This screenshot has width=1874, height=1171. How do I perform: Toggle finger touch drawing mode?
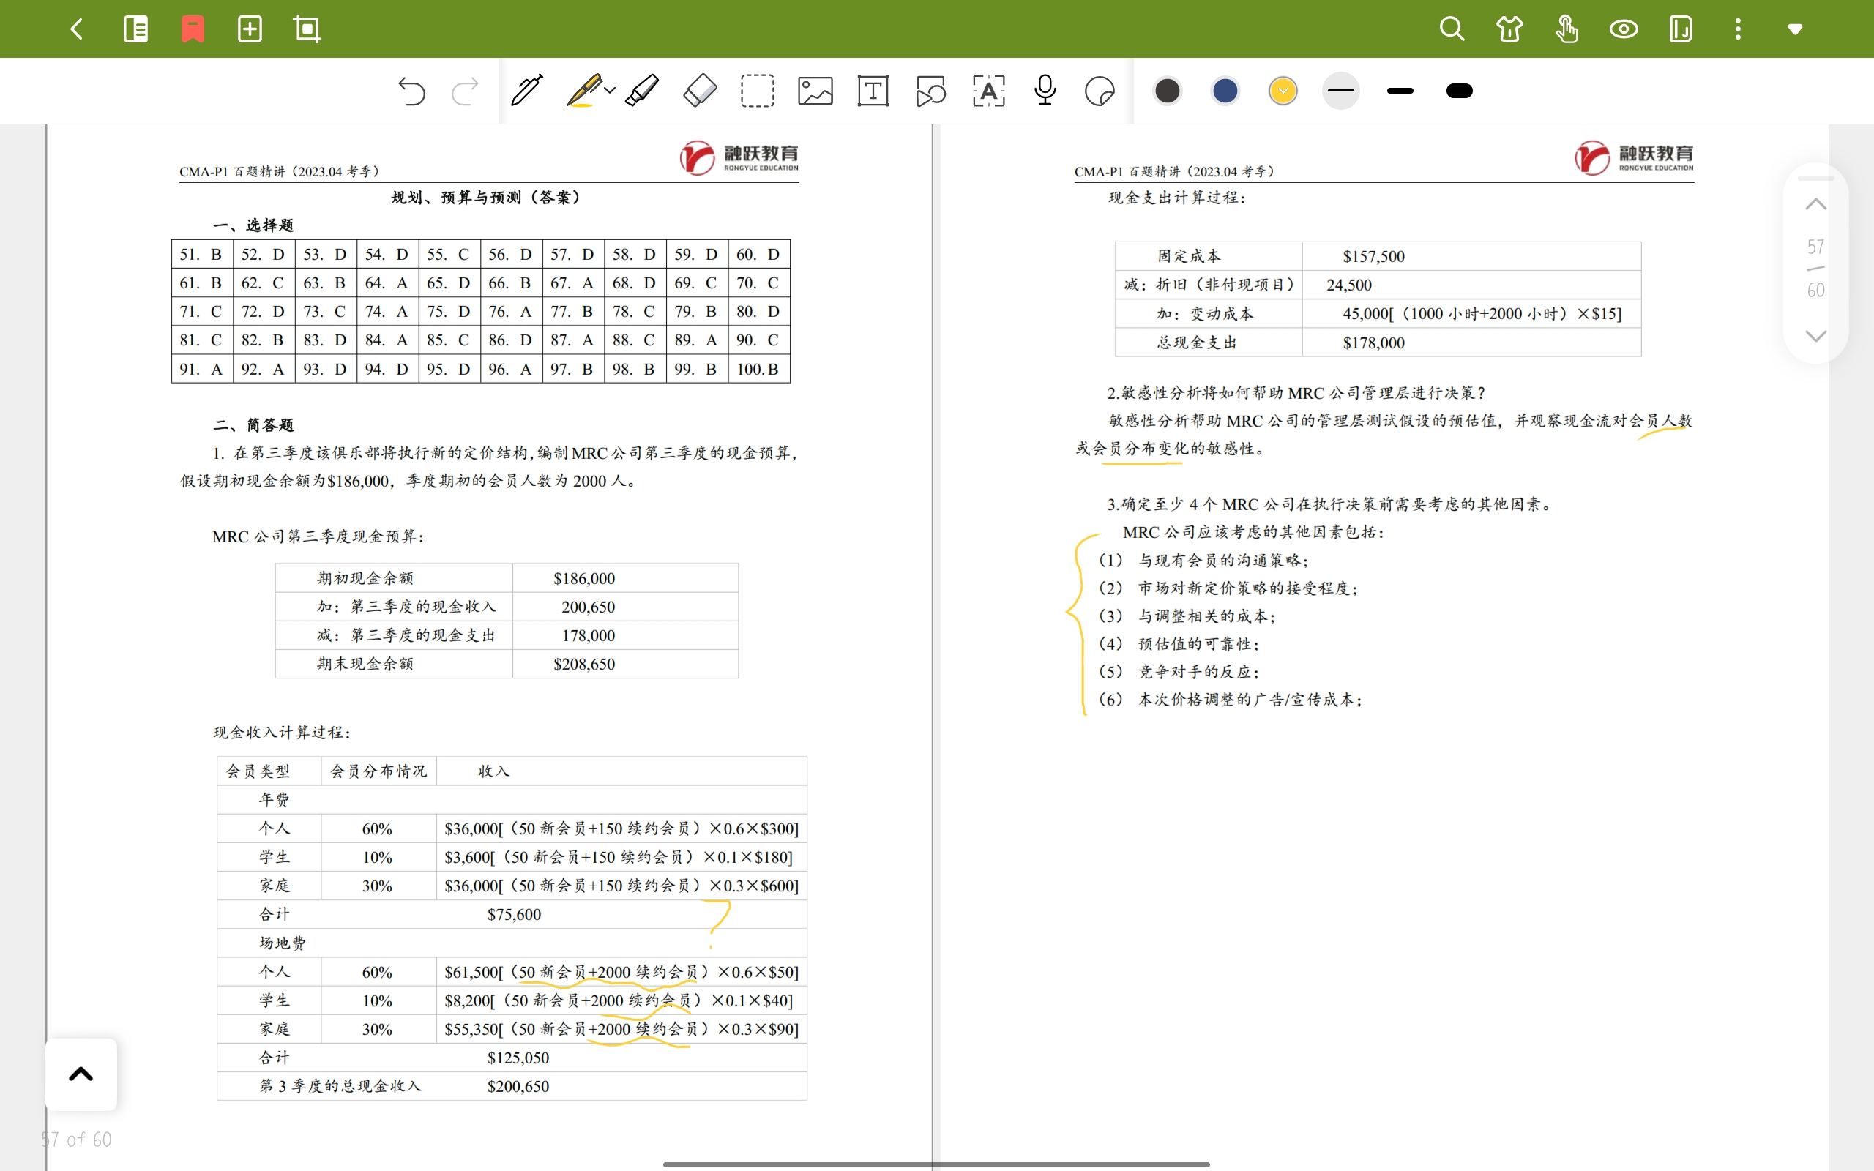coord(1566,29)
